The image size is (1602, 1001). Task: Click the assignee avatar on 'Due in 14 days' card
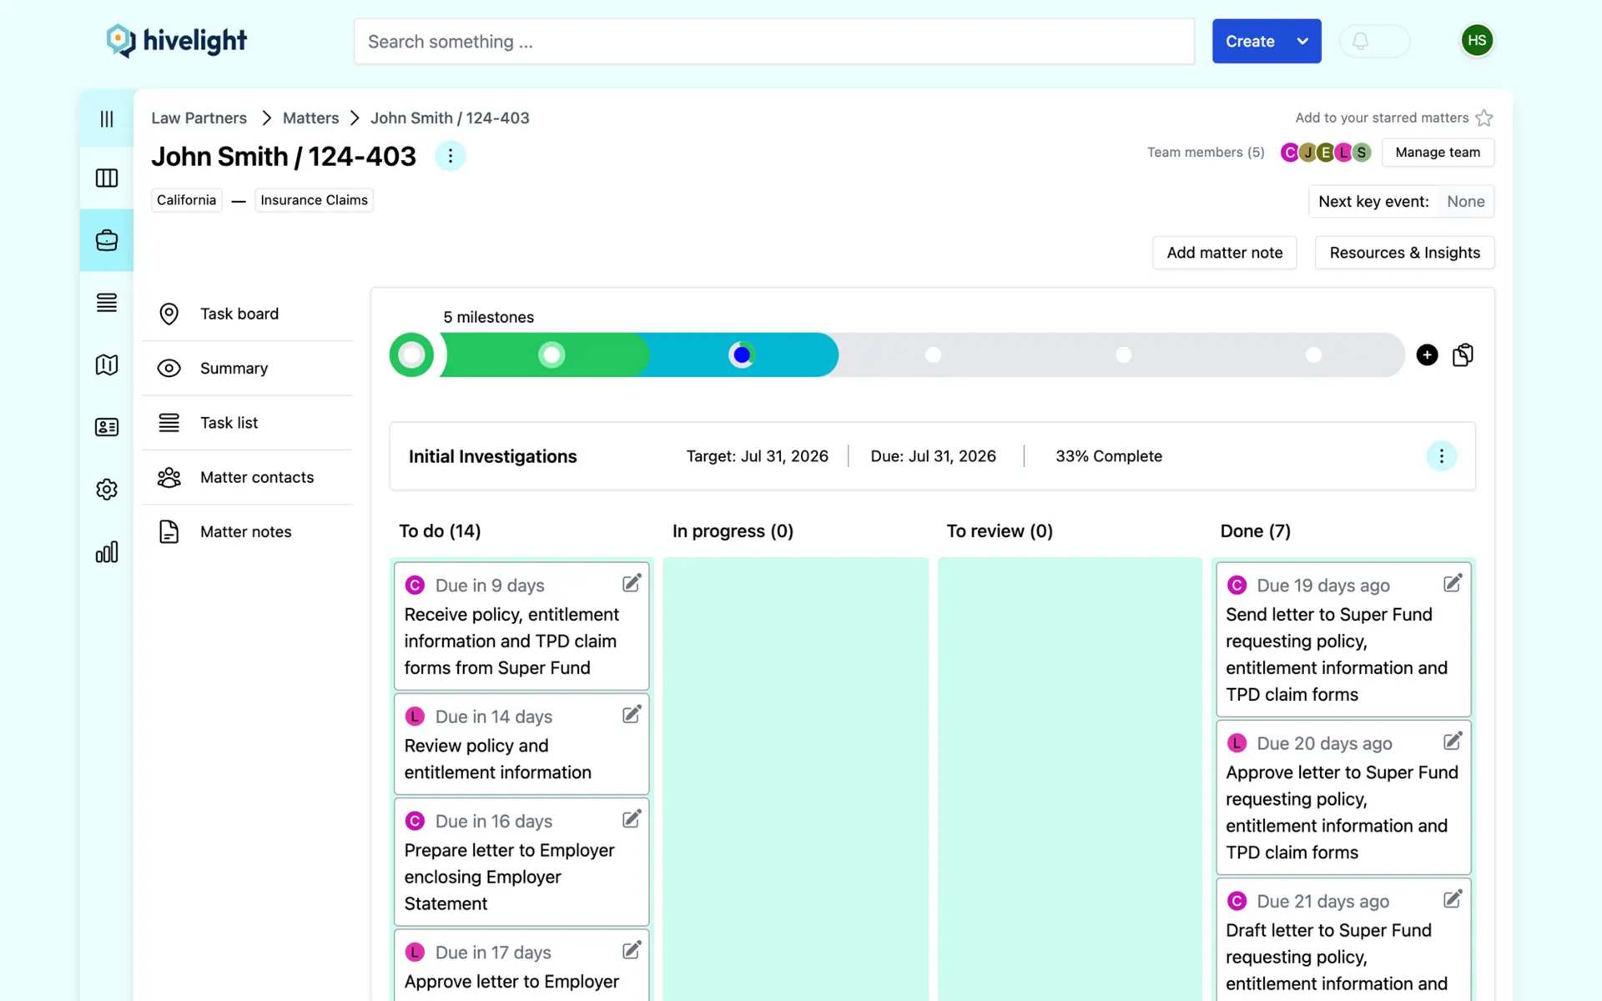(x=415, y=717)
